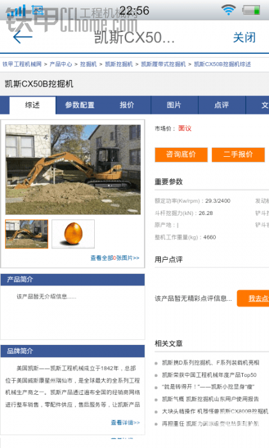Viewport: 269px width, 448px height.
Task: Click the 重要参数 heading
Action: [168, 182]
